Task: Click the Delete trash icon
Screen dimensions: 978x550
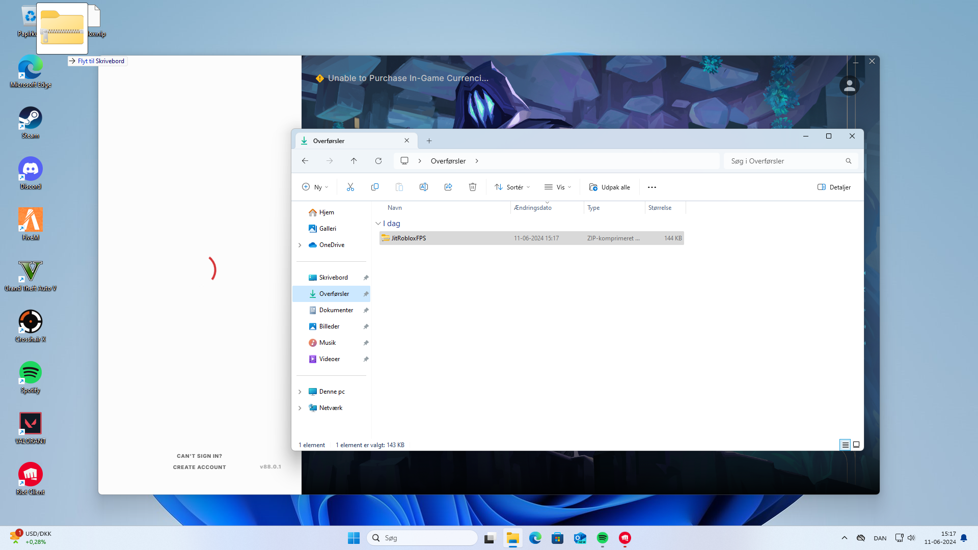Action: 473,187
